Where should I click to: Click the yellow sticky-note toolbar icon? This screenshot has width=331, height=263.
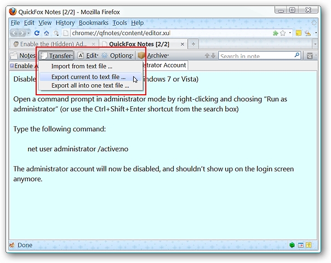coord(298,33)
